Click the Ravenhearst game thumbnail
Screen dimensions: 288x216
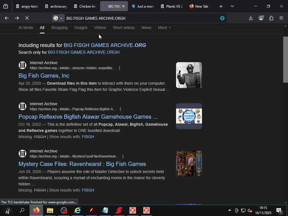pos(189,163)
